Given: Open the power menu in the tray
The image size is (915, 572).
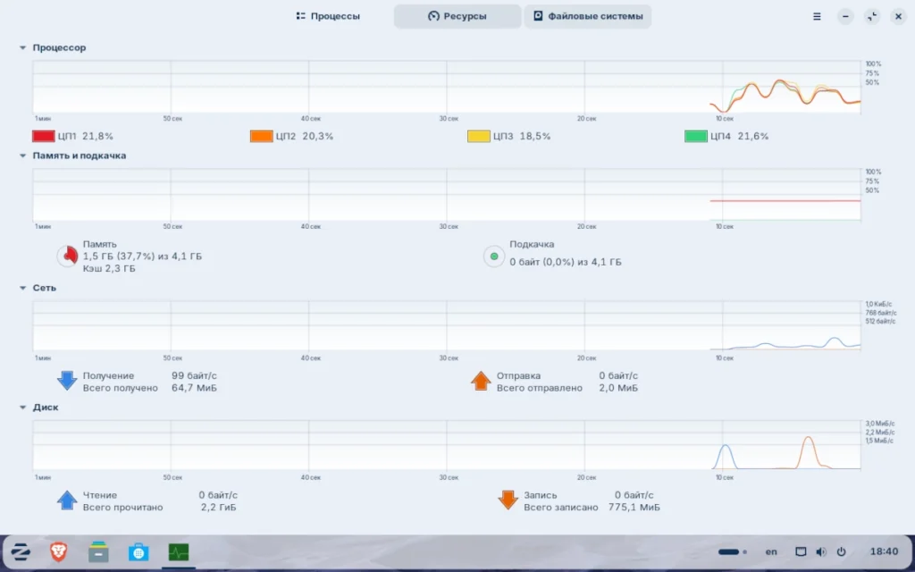Looking at the screenshot, I should coord(841,551).
